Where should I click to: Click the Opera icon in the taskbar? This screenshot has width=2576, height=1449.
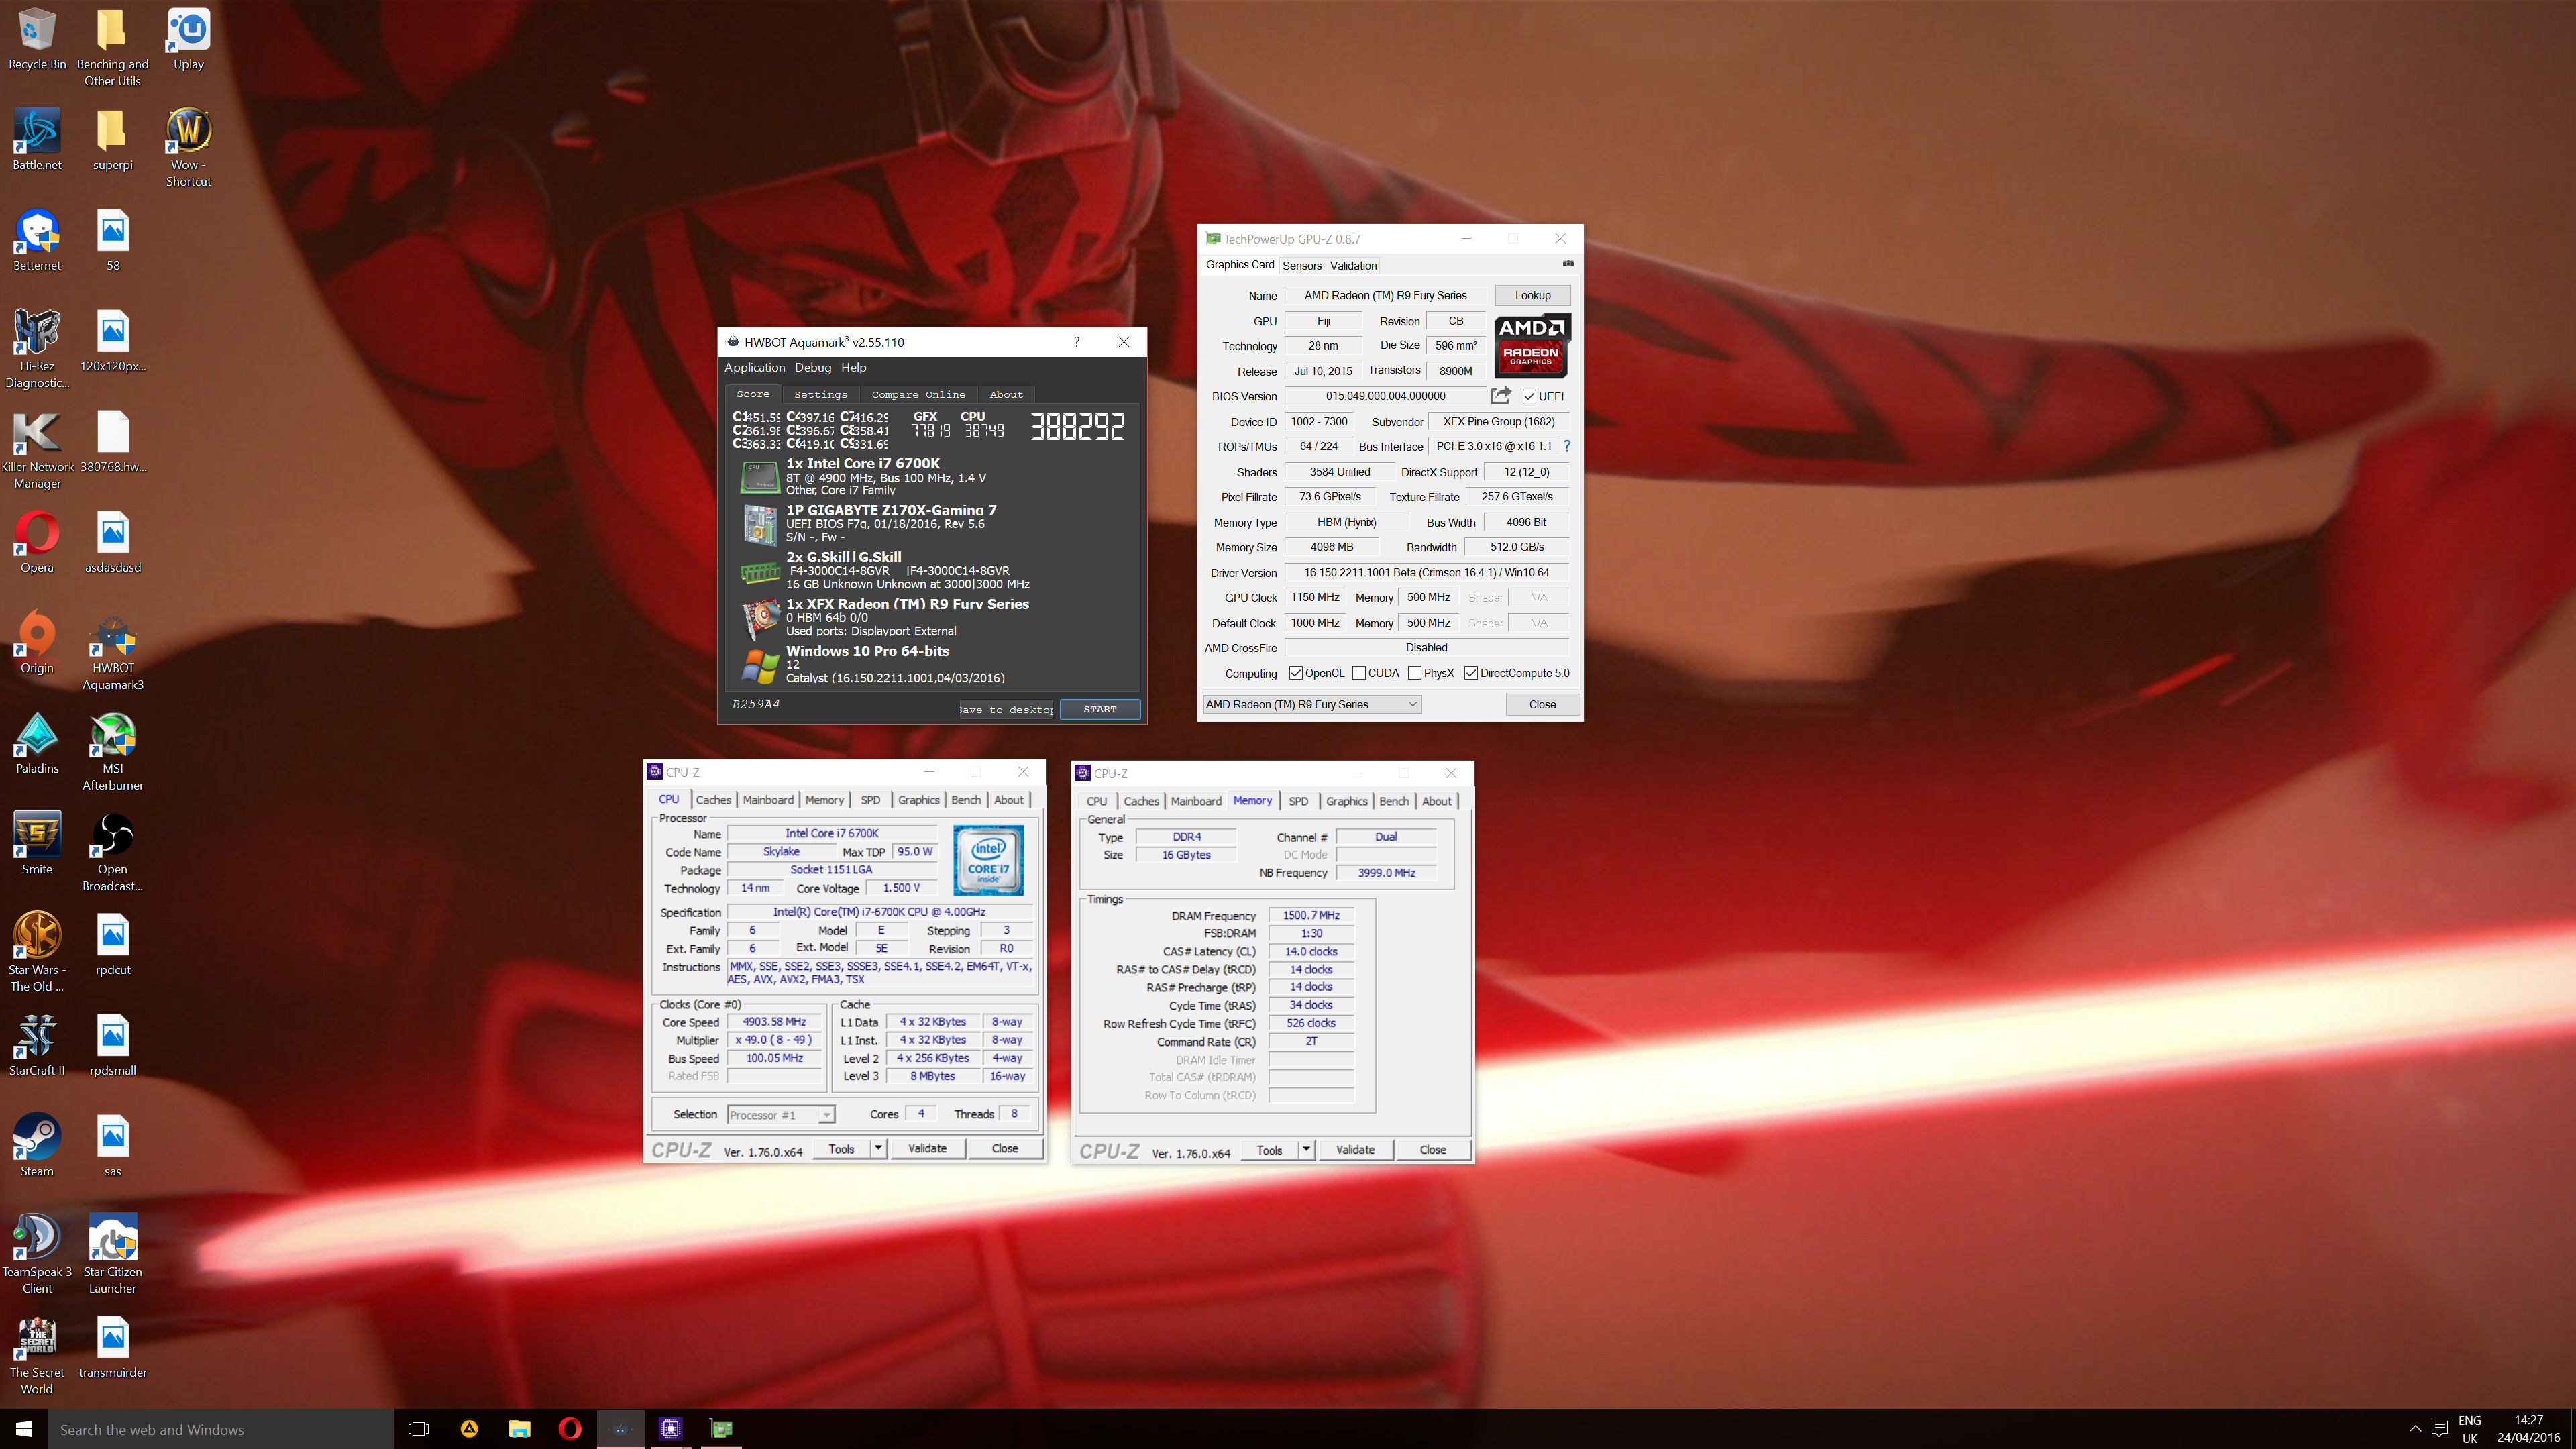(570, 1429)
